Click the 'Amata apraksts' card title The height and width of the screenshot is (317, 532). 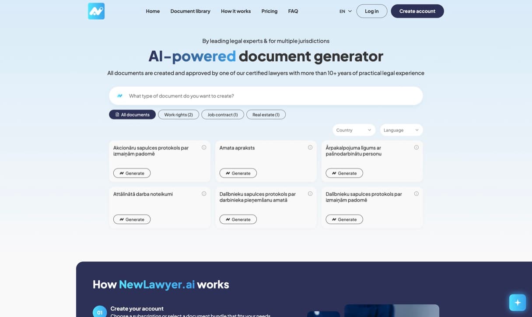coord(237,148)
